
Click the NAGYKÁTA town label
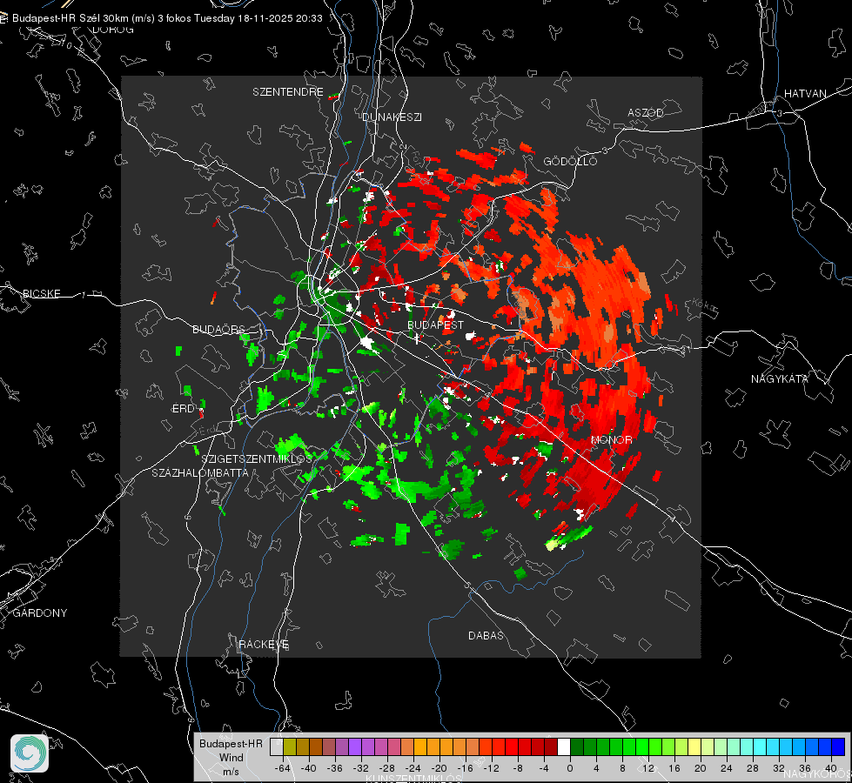pyautogui.click(x=779, y=379)
